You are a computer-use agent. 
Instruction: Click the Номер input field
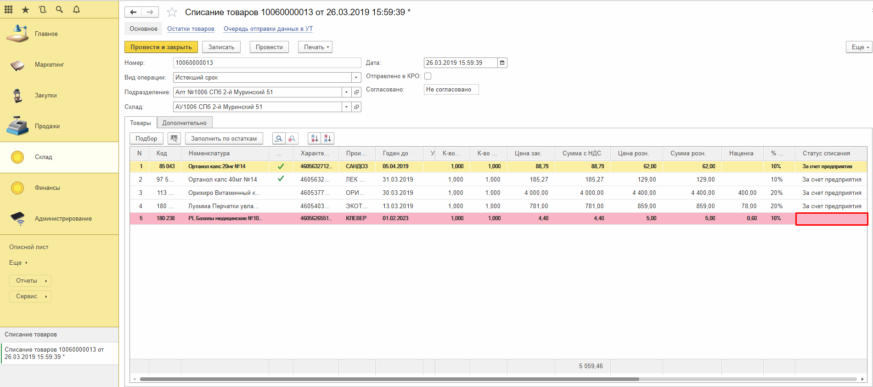coord(267,63)
